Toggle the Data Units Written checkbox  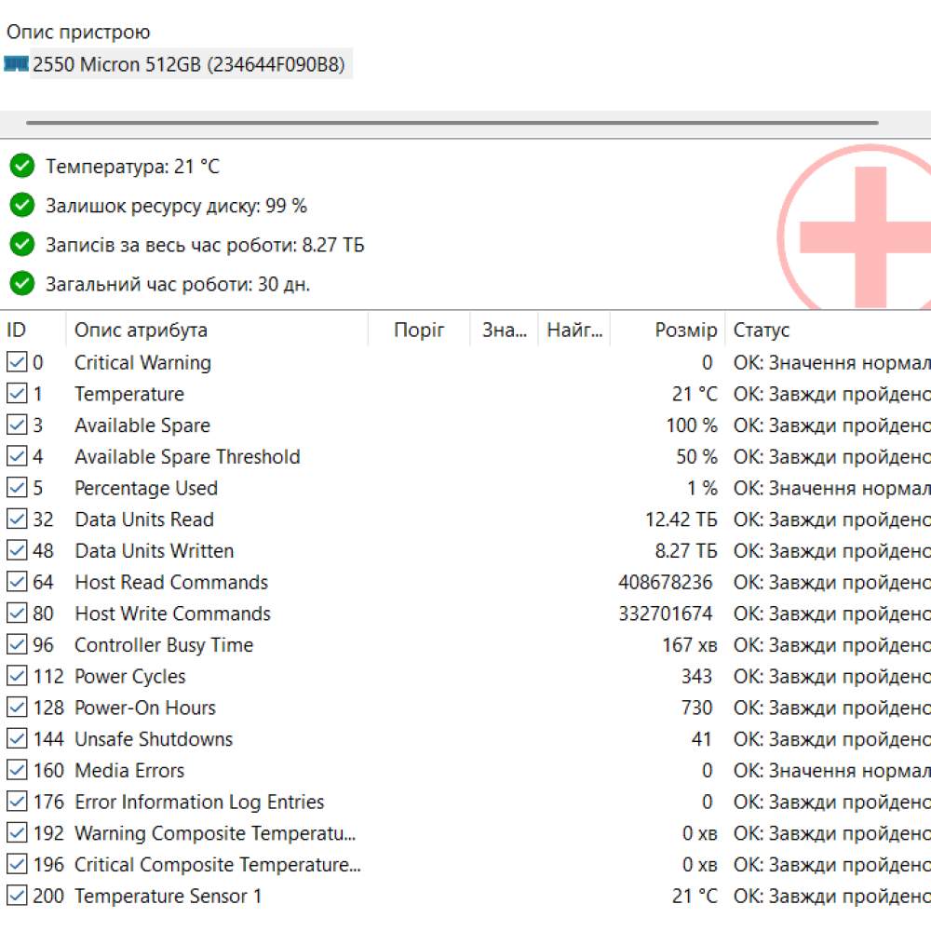click(x=17, y=550)
